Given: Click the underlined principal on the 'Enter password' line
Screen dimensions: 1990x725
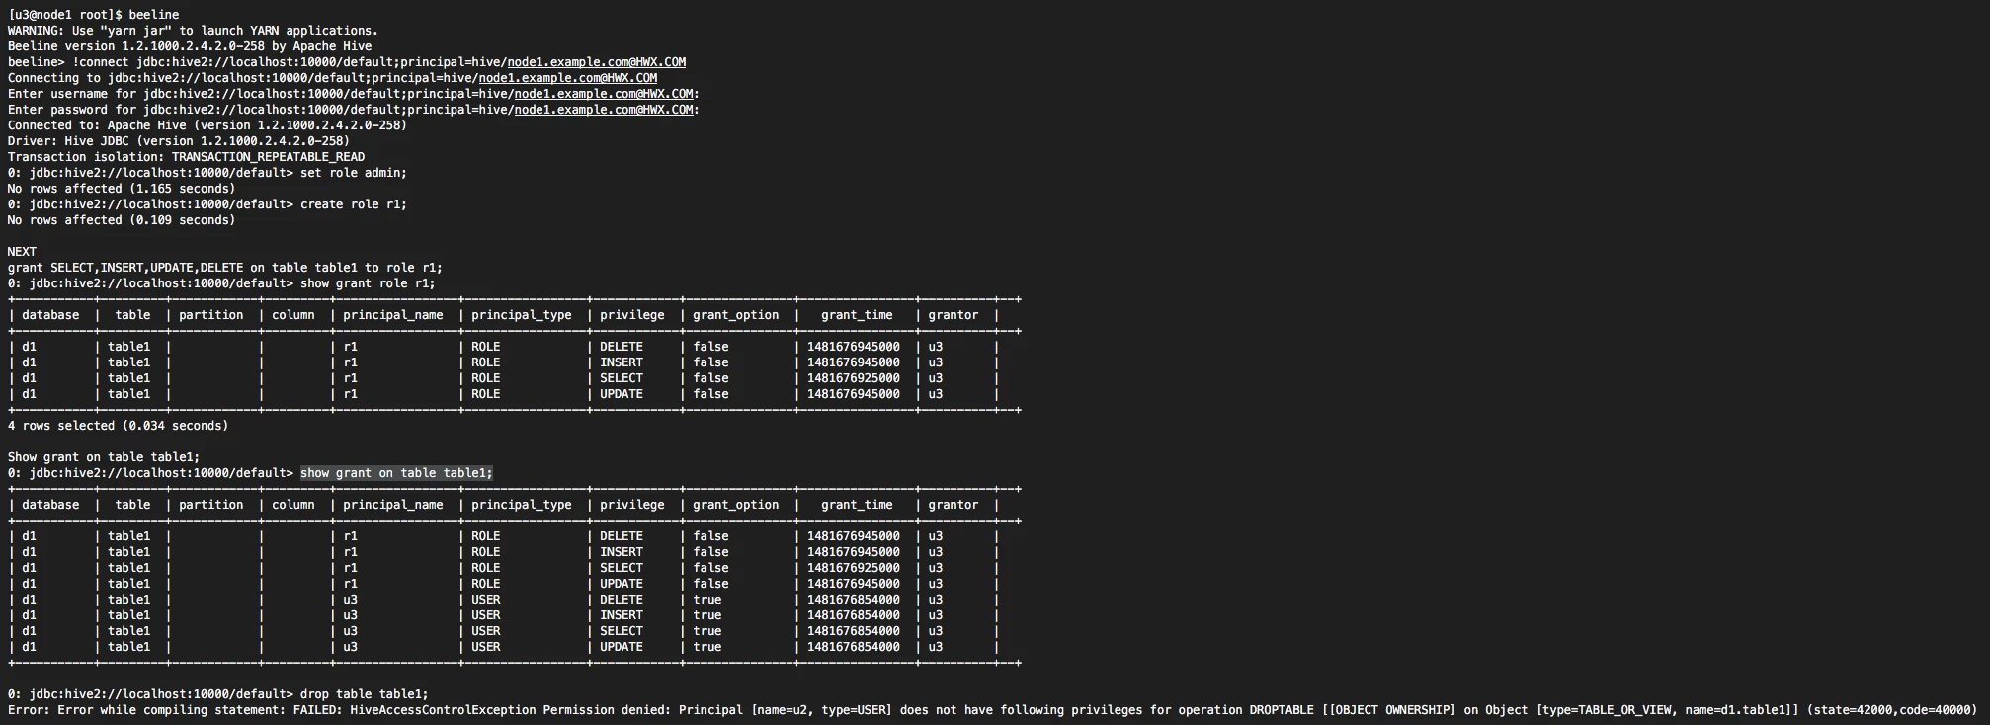Looking at the screenshot, I should pyautogui.click(x=604, y=110).
